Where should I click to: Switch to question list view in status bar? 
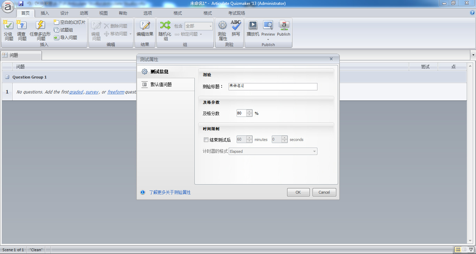[459, 249]
